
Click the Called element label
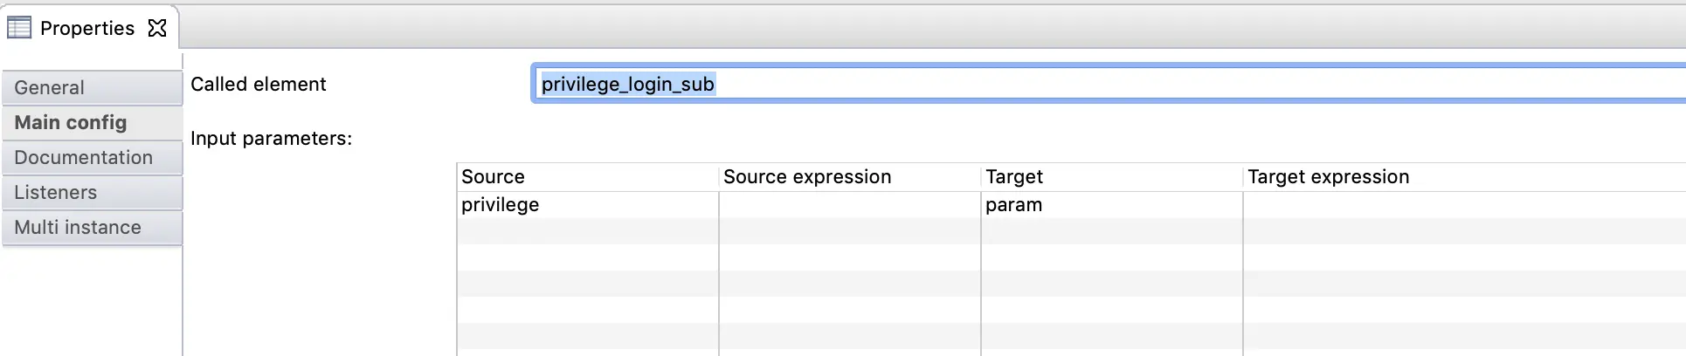click(258, 84)
